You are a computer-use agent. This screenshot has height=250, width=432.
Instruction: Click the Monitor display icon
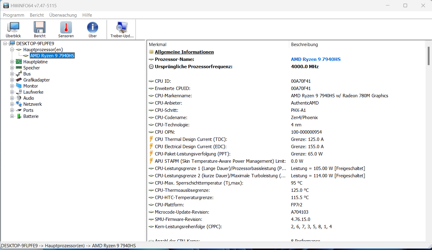coord(19,86)
